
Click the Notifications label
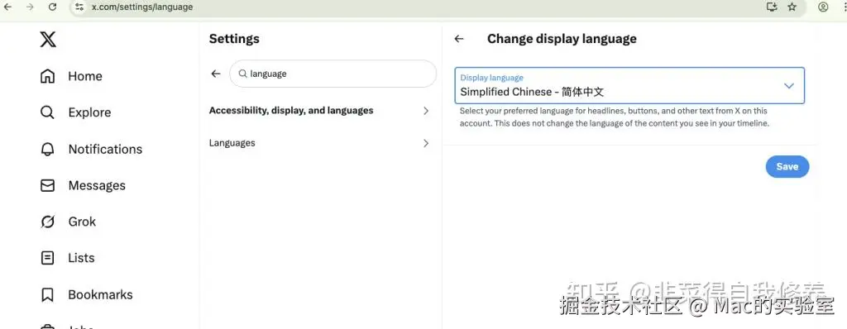pos(105,149)
